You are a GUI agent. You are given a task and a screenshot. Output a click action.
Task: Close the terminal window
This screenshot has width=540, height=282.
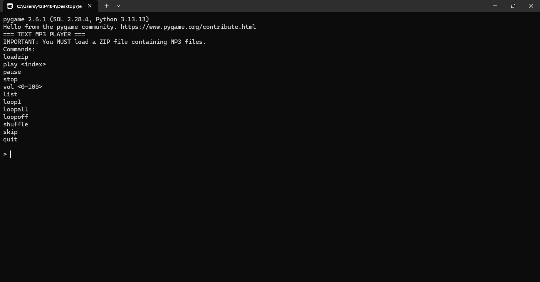(x=531, y=6)
